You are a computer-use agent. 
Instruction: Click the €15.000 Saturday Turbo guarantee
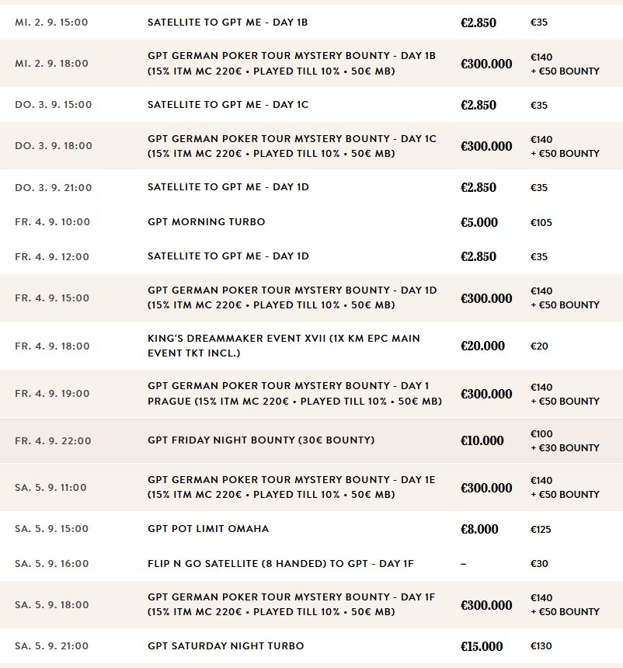click(x=482, y=646)
